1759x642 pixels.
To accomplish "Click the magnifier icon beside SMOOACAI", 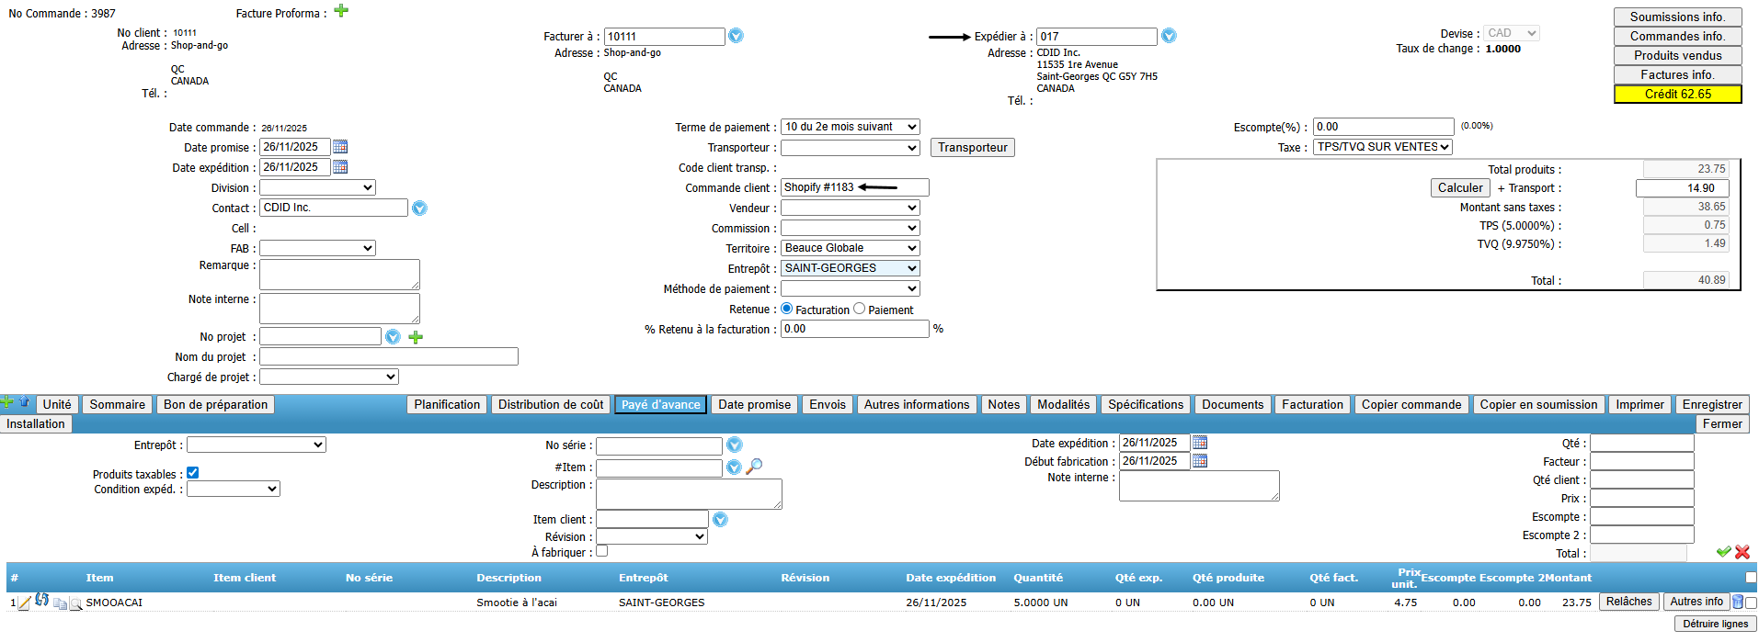I will 76,603.
